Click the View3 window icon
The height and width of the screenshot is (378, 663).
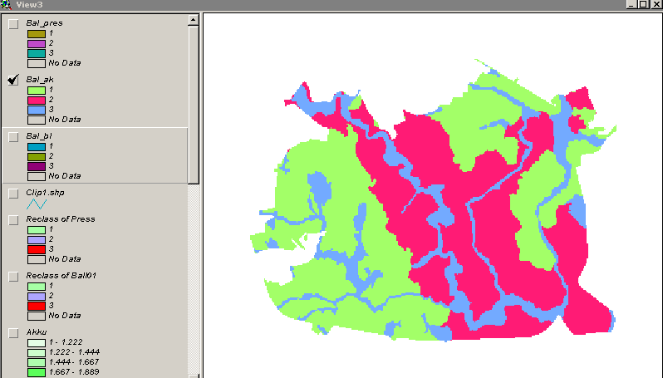click(x=6, y=5)
